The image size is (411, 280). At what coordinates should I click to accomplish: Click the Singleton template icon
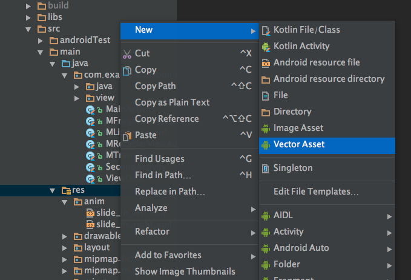click(x=265, y=168)
